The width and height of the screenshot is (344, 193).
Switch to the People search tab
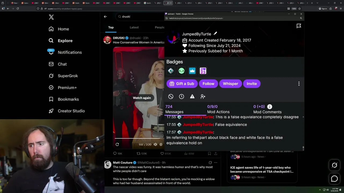pos(160,27)
